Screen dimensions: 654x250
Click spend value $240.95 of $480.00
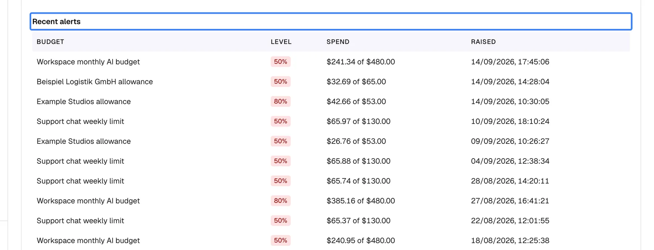click(361, 241)
